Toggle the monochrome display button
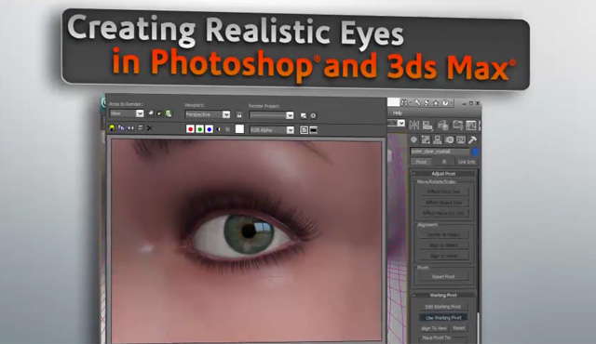 [x=227, y=129]
